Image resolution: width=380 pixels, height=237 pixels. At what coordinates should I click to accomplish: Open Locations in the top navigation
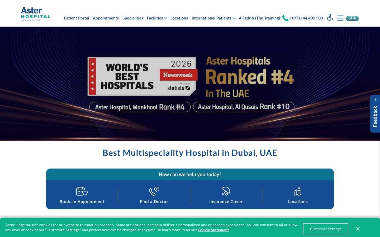click(x=179, y=18)
